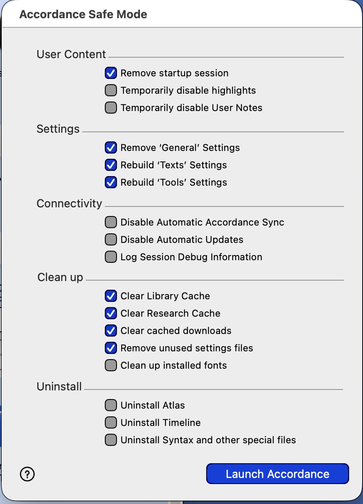Select Uninstall Timeline checkbox
The height and width of the screenshot is (504, 363).
tap(111, 423)
